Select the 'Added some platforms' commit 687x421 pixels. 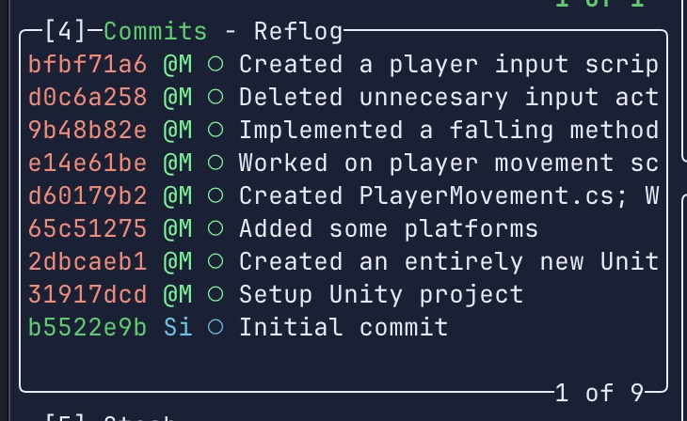[x=388, y=229]
